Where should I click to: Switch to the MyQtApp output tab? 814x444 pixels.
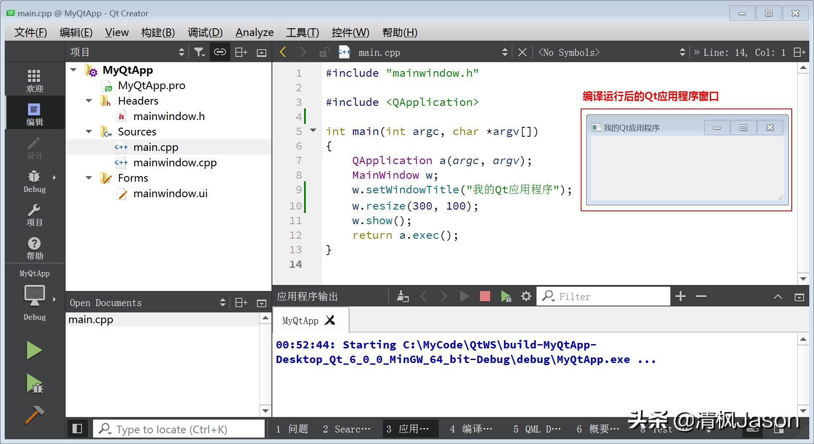[300, 320]
